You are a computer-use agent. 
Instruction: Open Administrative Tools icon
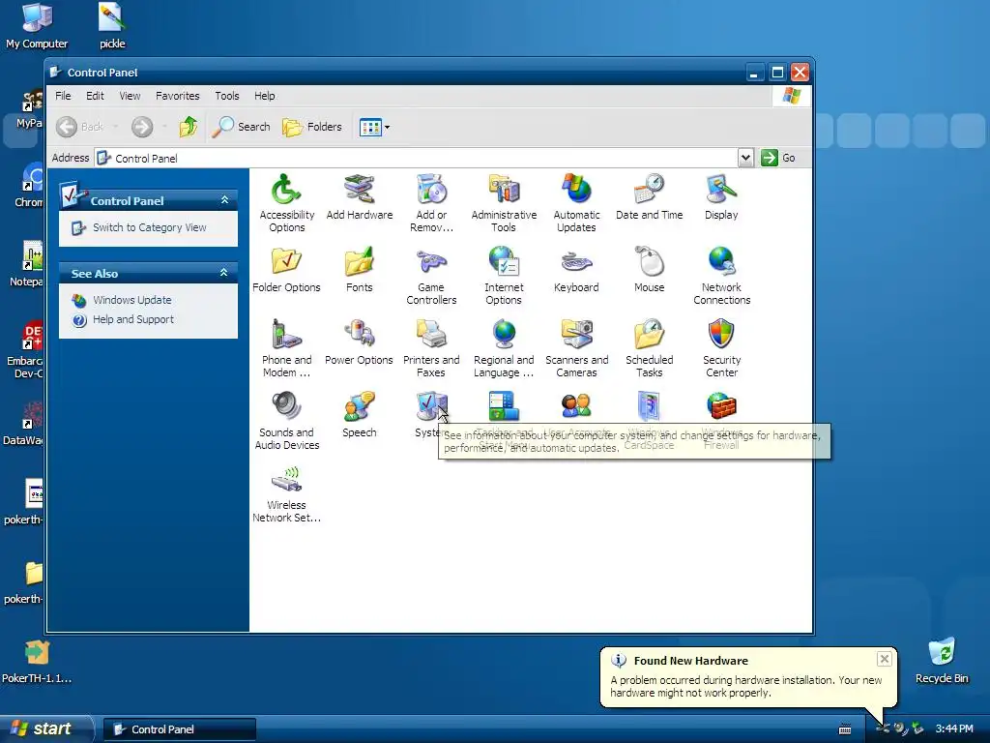[504, 203]
